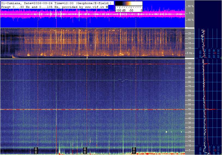Screen dimensions: 222x155
Task: Click the 25 label on upper spectrogram axis
Action: click(189, 34)
